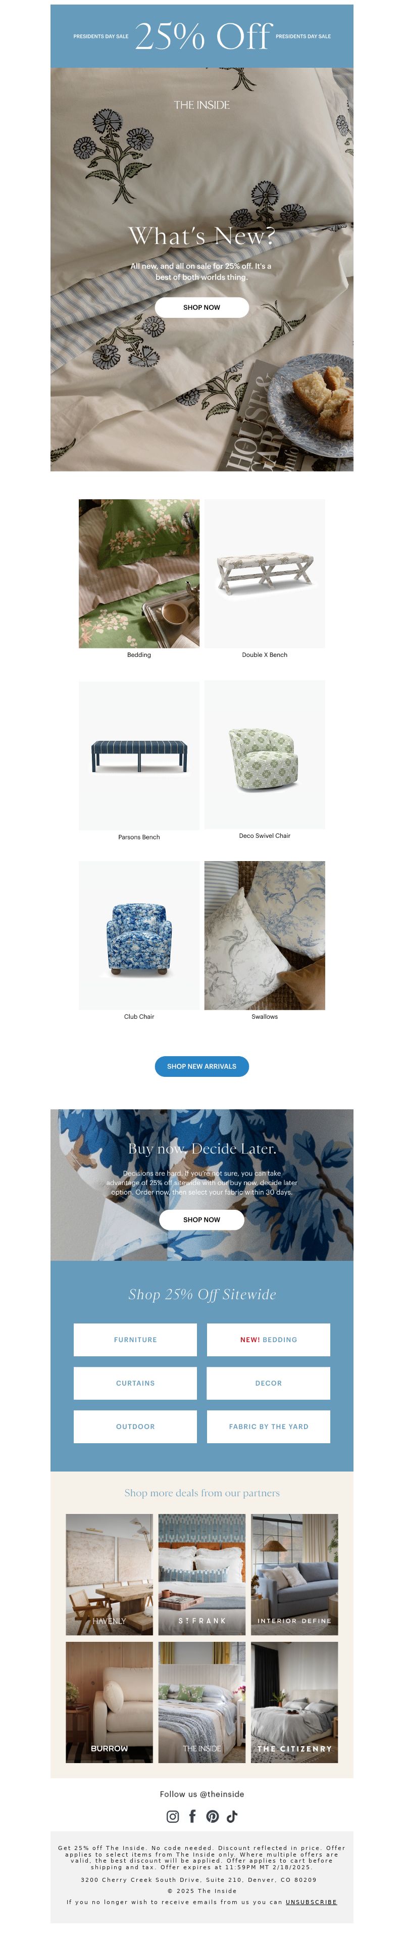Open the Double X Bench product image
404x1943 pixels.
coord(265,573)
